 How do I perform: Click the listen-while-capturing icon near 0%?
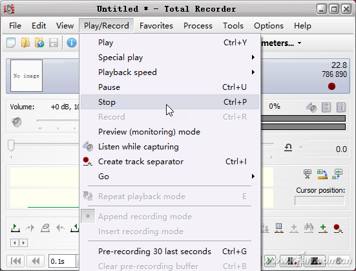pos(311,107)
